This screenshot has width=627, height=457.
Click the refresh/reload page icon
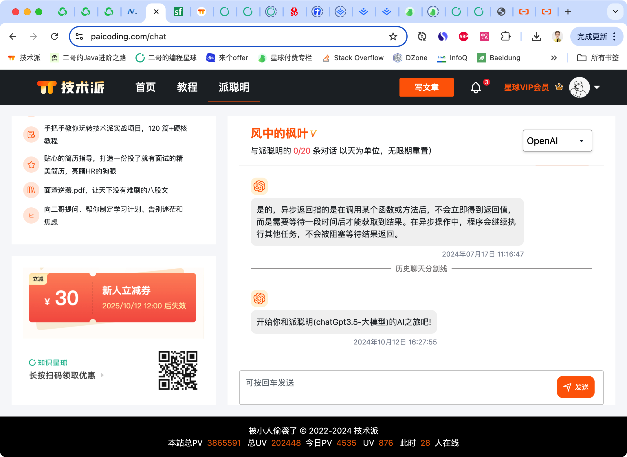click(x=55, y=36)
